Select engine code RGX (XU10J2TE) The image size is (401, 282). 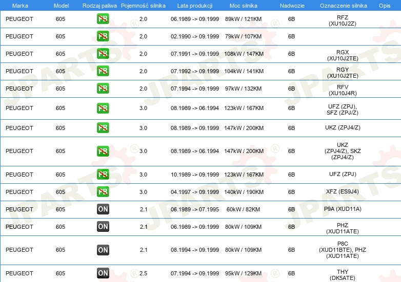(x=343, y=55)
